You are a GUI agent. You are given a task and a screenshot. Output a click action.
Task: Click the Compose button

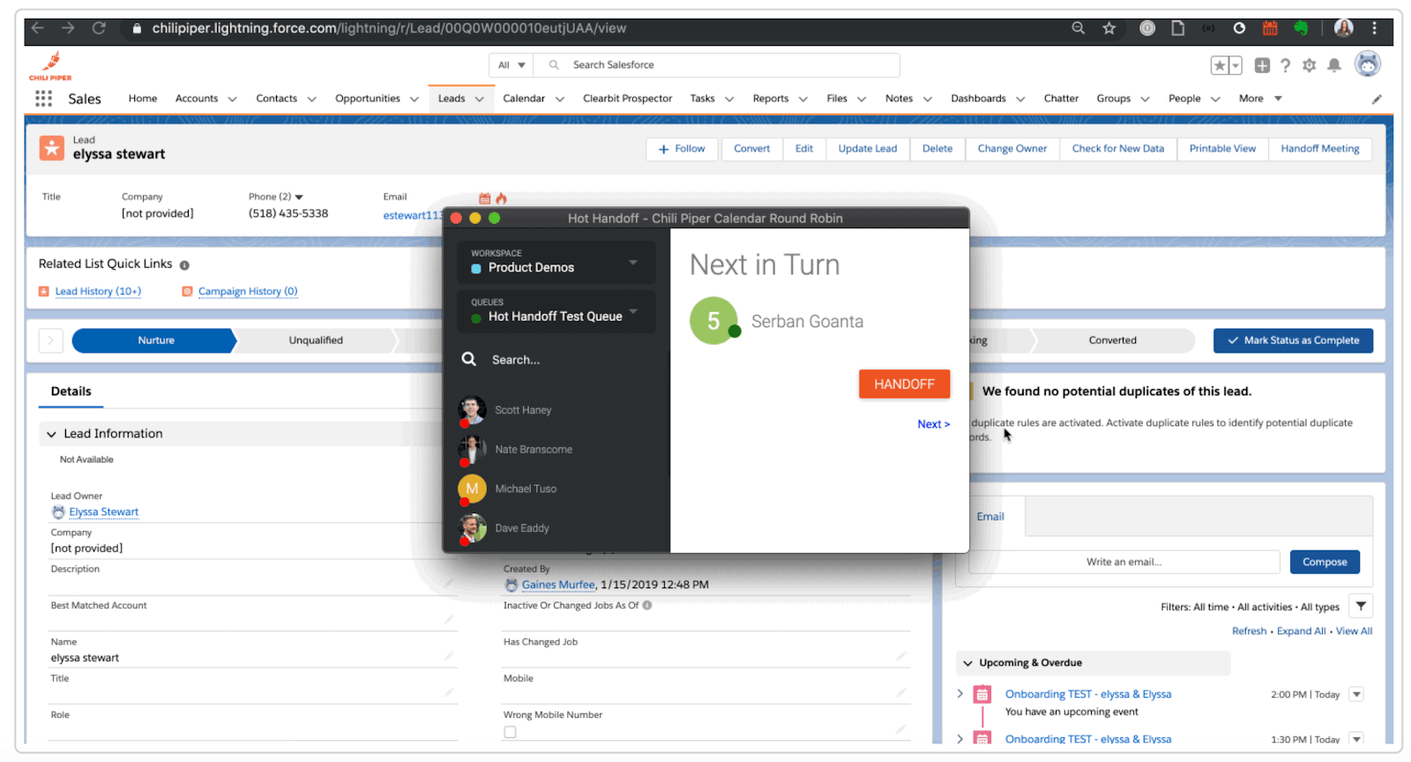[x=1325, y=562]
